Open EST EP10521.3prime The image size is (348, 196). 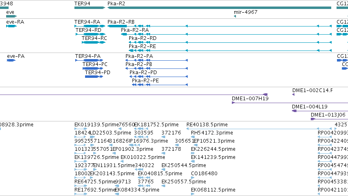(196, 145)
